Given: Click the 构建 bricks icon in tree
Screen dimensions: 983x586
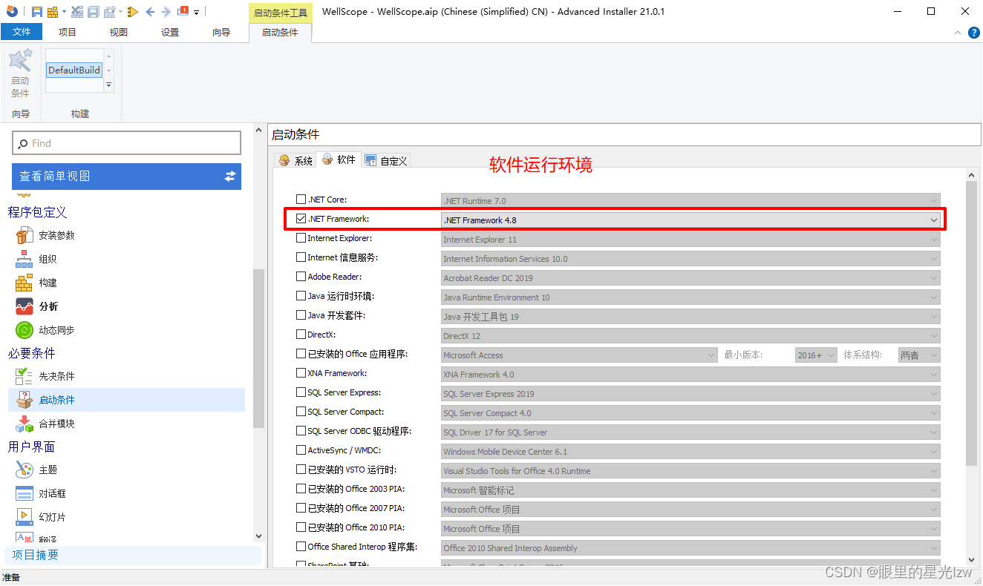Looking at the screenshot, I should (x=25, y=283).
